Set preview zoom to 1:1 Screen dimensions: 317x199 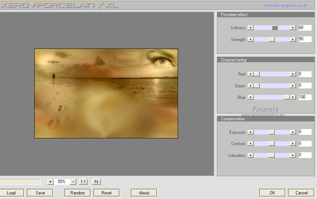point(83,182)
